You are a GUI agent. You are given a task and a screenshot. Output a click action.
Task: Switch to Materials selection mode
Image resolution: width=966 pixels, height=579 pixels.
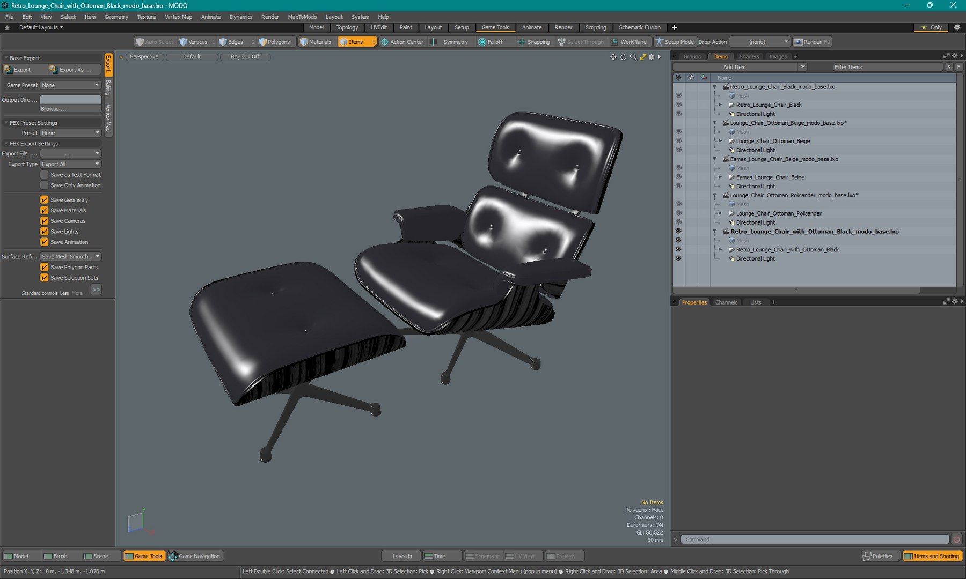pyautogui.click(x=316, y=42)
